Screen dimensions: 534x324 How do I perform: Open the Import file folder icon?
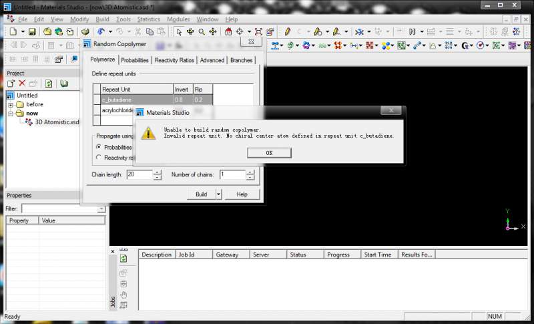pyautogui.click(x=47, y=31)
